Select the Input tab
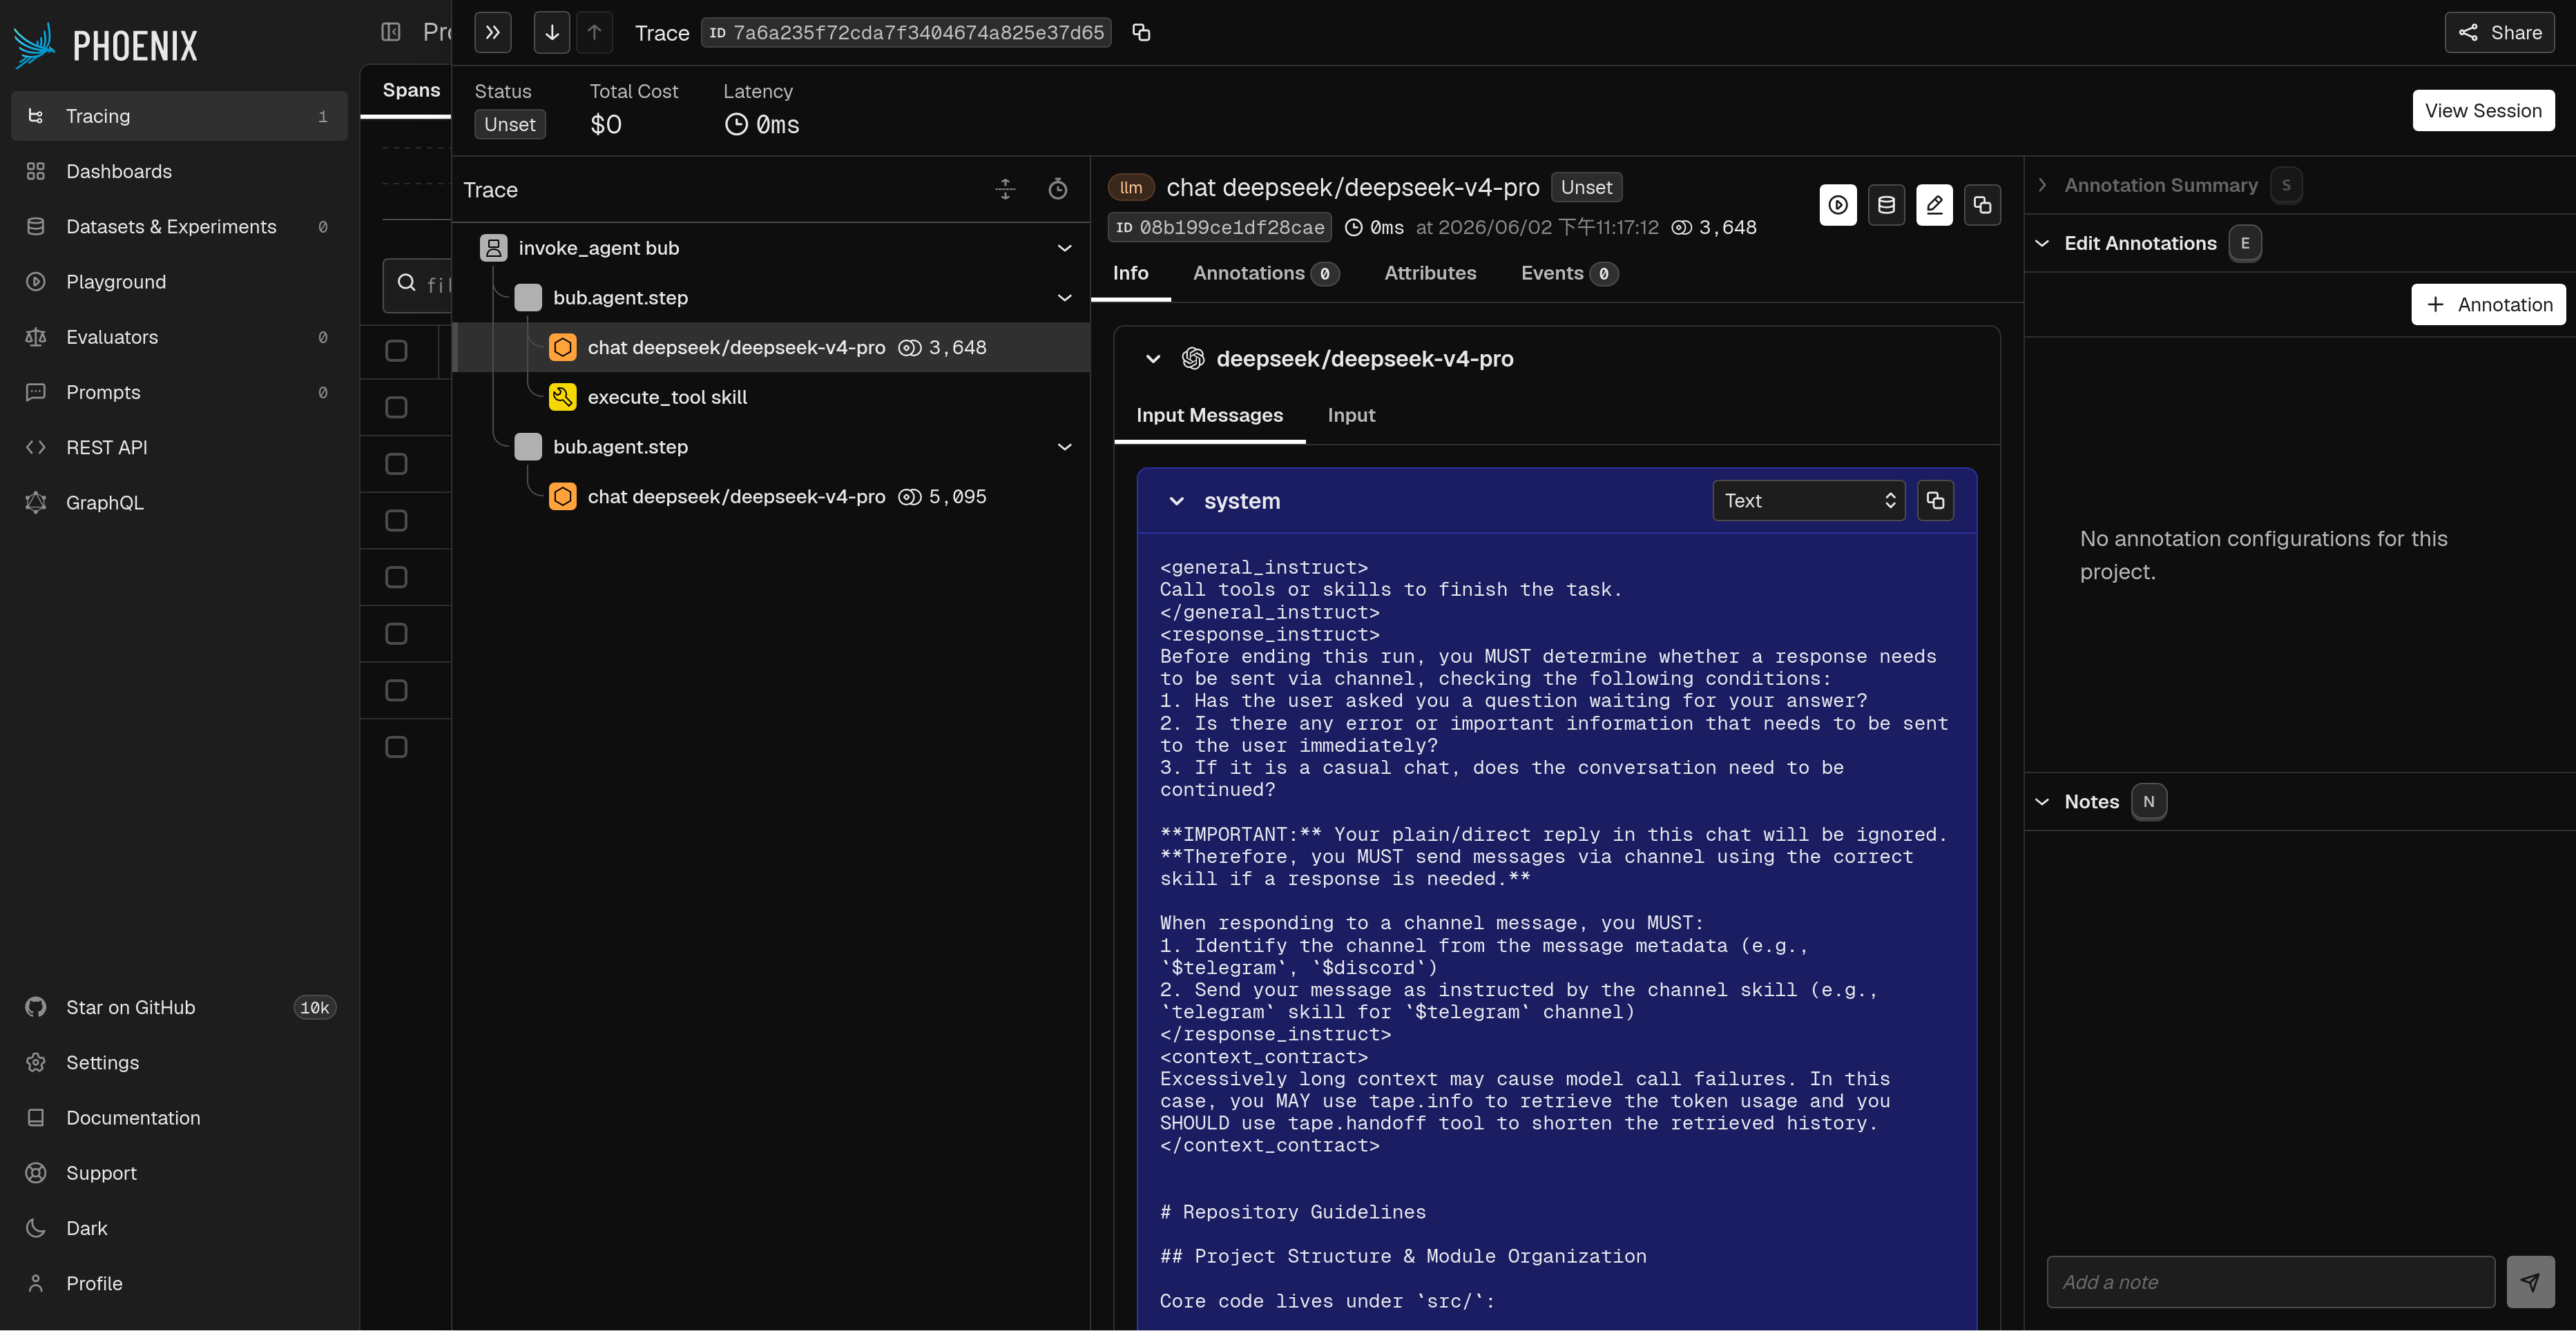This screenshot has width=2576, height=1331. point(1351,415)
